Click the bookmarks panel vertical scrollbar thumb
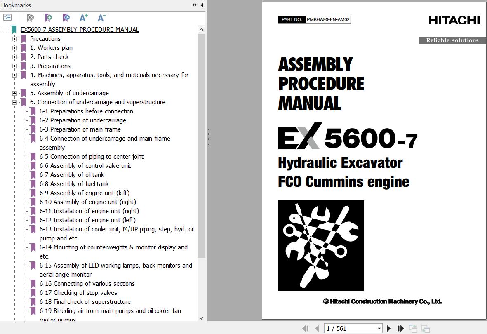This screenshot has height=334, width=487. (x=201, y=146)
